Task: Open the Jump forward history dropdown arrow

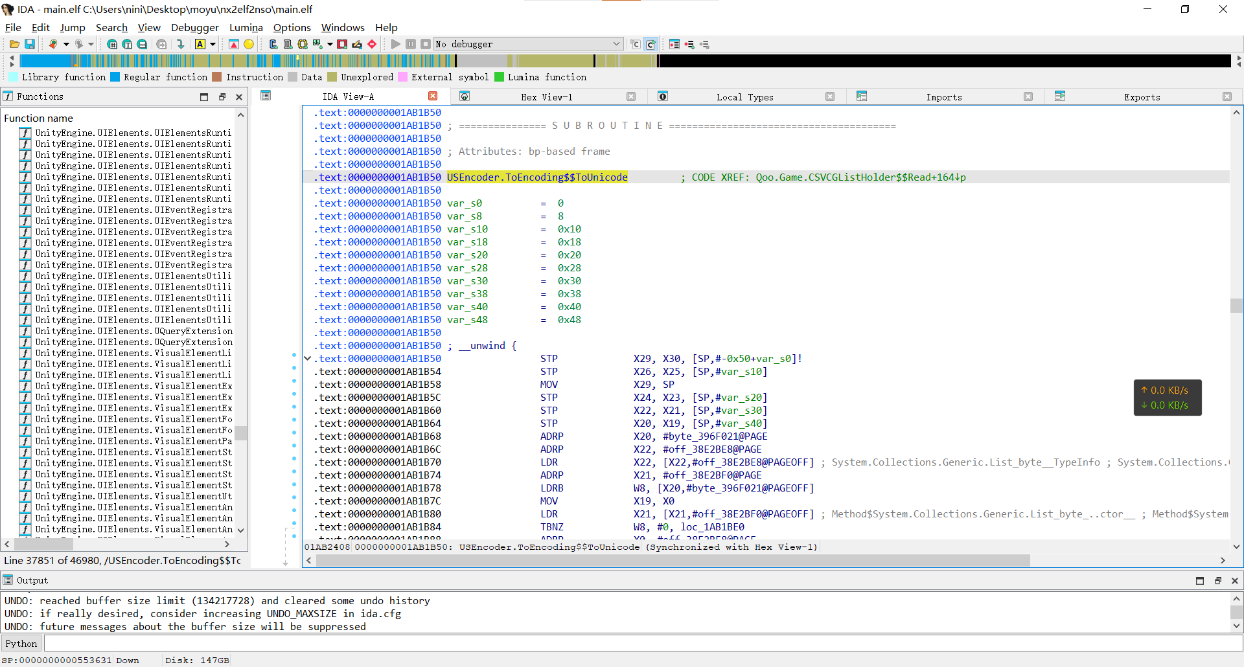Action: pyautogui.click(x=91, y=44)
